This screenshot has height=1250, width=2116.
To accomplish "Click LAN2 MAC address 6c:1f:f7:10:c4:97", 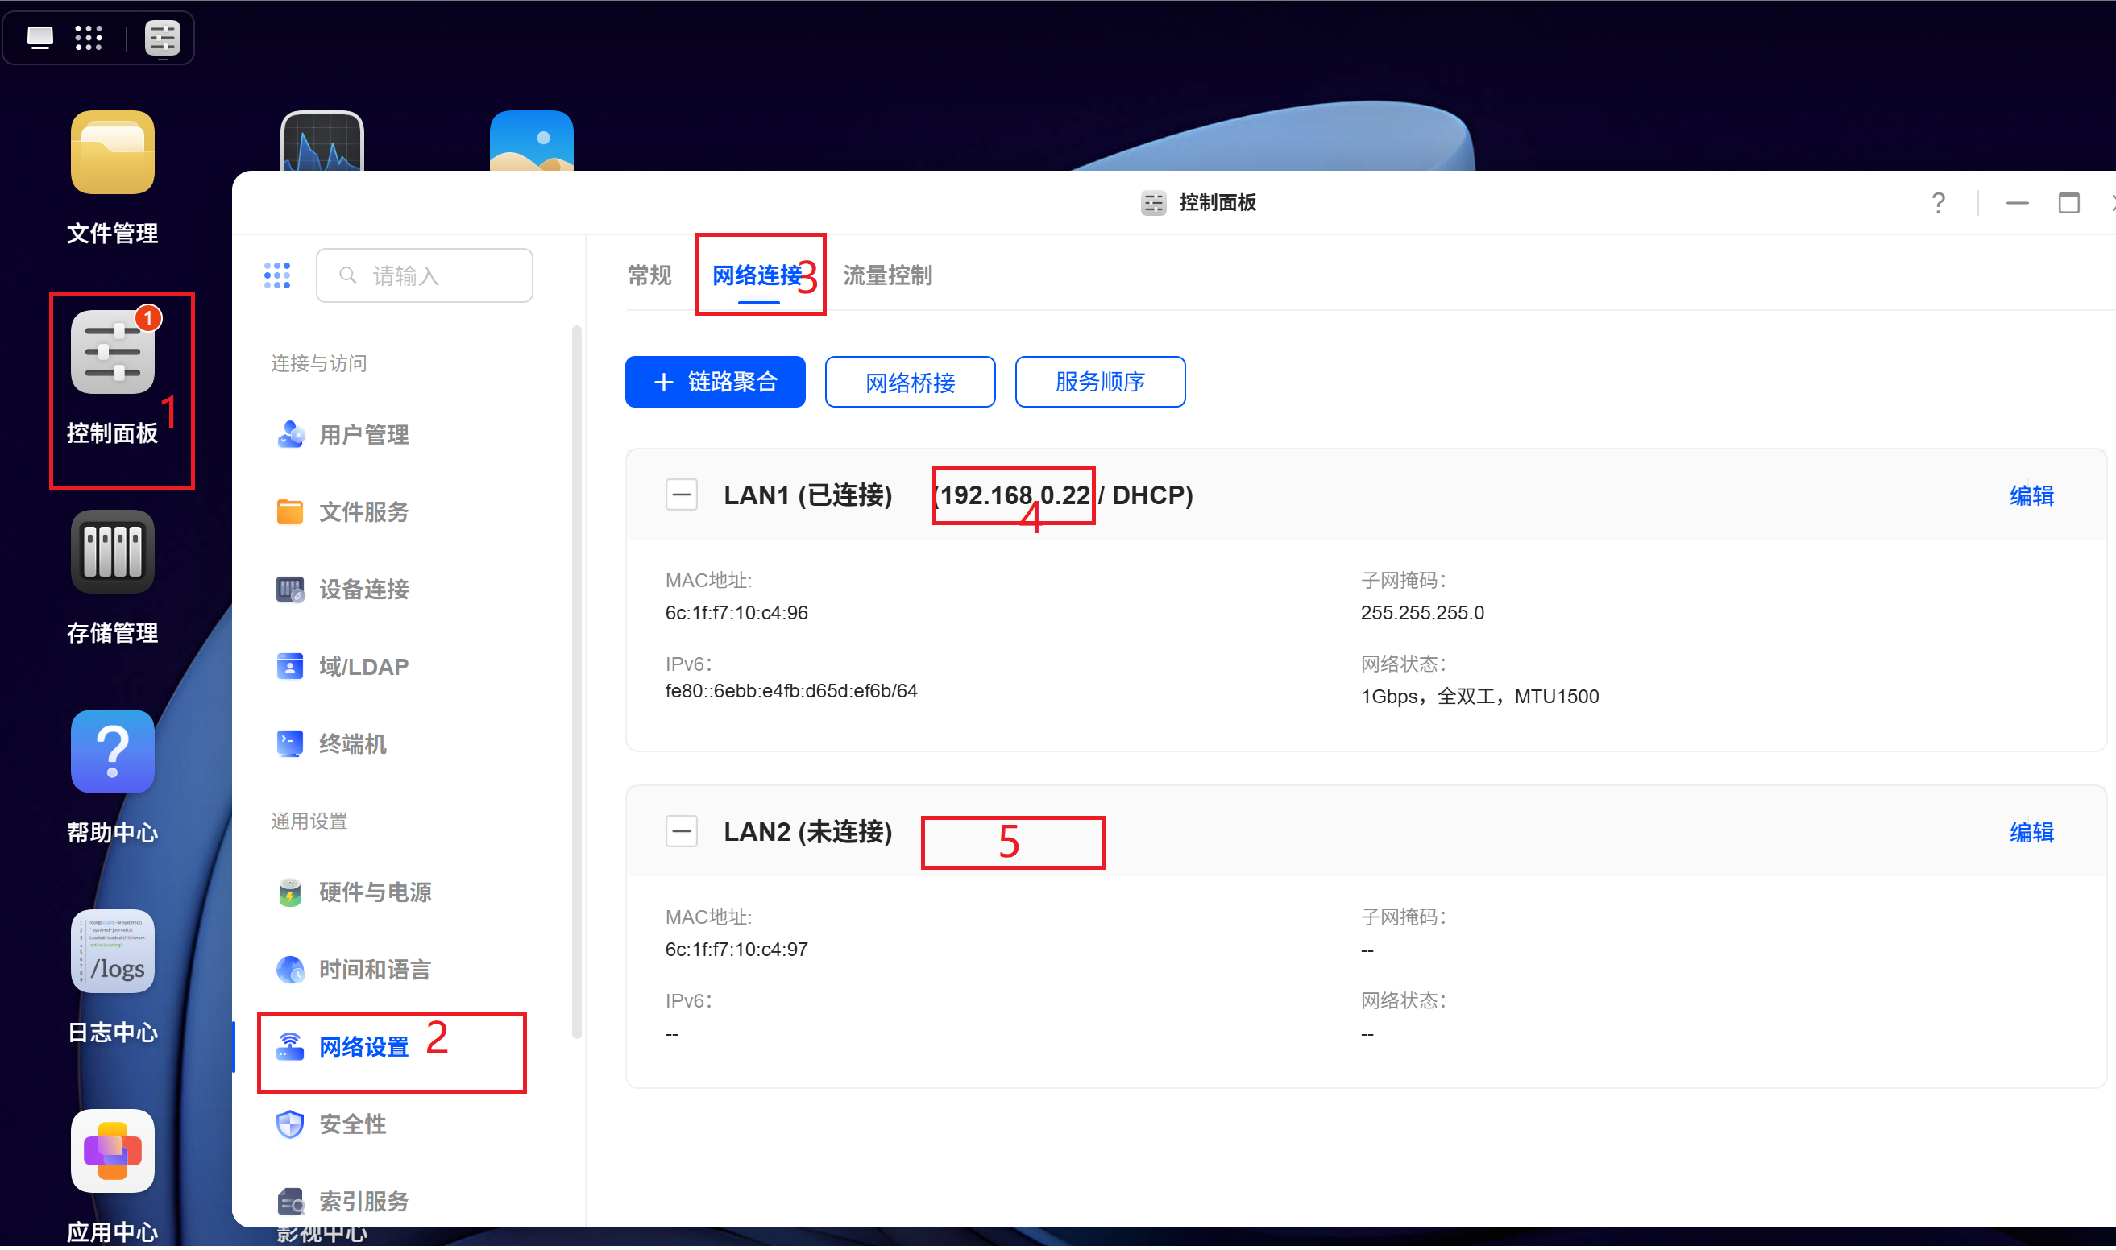I will pos(736,950).
